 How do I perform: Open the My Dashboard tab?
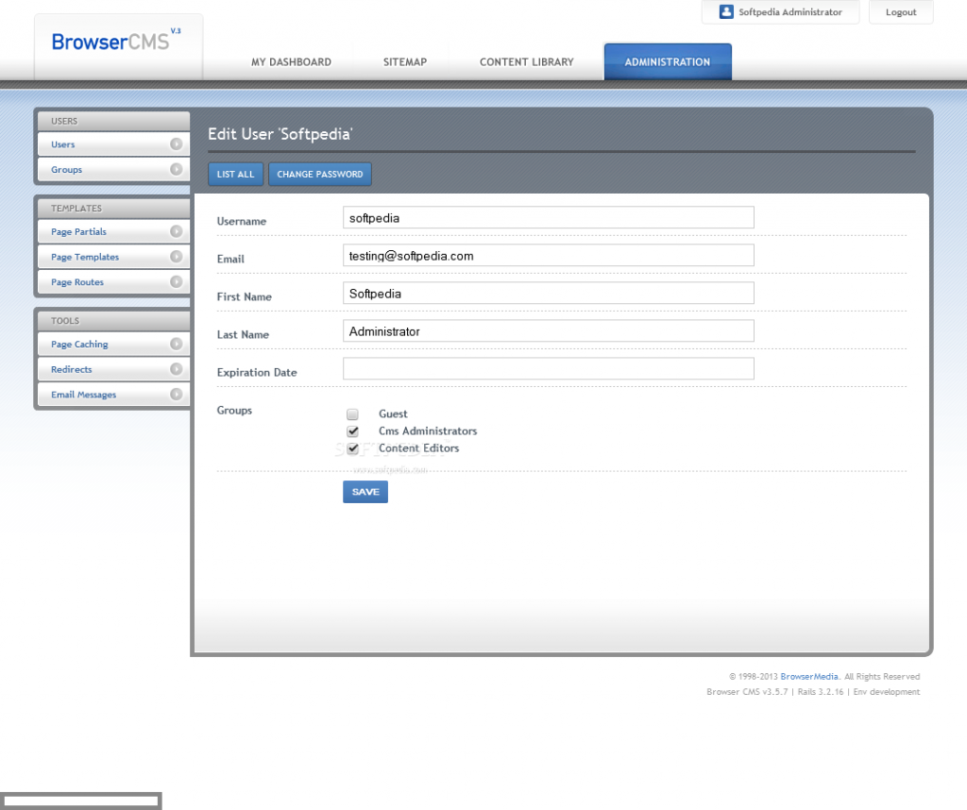pyautogui.click(x=291, y=62)
